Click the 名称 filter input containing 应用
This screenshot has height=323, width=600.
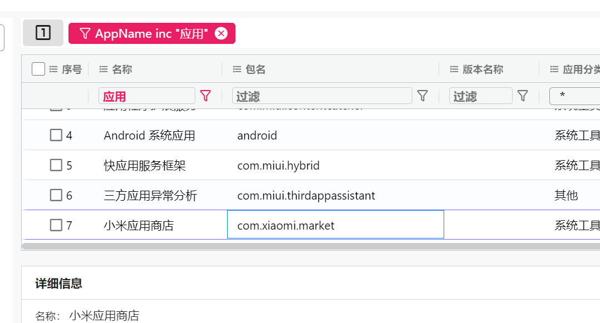tap(147, 96)
